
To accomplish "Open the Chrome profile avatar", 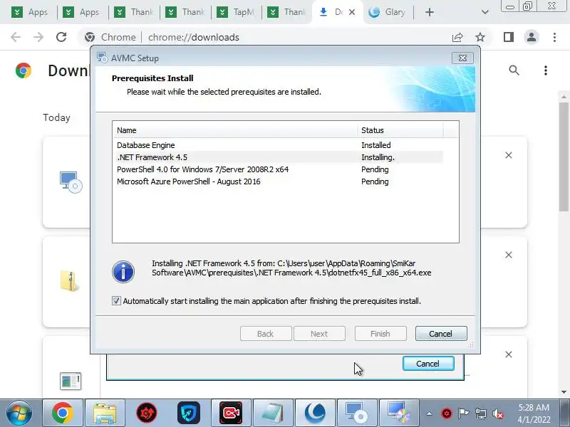I will [531, 37].
